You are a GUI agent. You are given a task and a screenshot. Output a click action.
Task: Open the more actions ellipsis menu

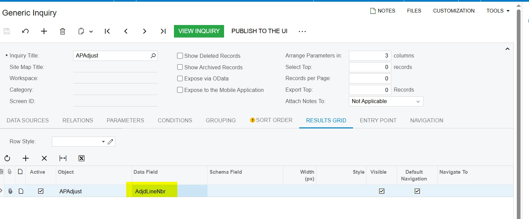pyautogui.click(x=302, y=31)
